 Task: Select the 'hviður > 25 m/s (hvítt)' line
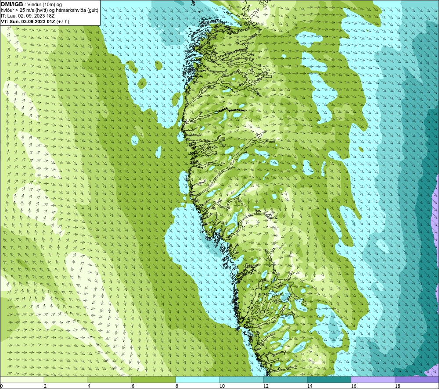(24, 11)
